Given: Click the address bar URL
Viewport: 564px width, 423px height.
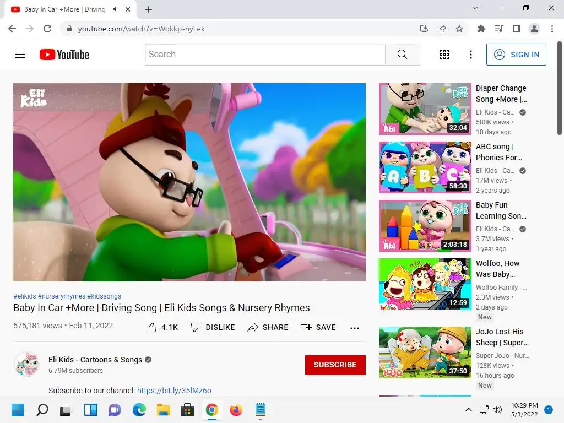Looking at the screenshot, I should [142, 29].
